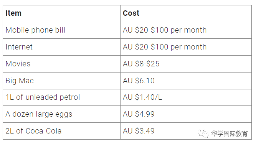The width and height of the screenshot is (256, 145).
Task: Click the 华学国际教育 watermark text
Action: [229, 133]
